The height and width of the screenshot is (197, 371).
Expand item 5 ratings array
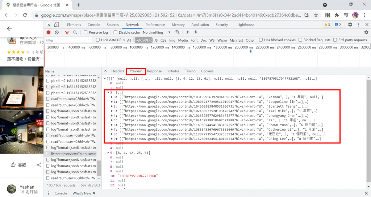coord(108,153)
